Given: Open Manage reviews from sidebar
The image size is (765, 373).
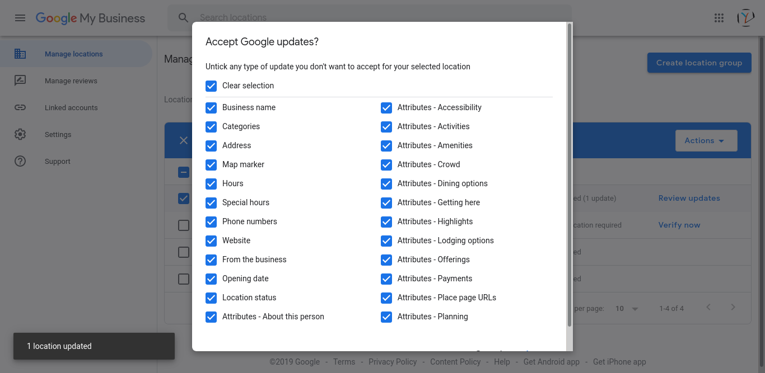Looking at the screenshot, I should tap(71, 81).
